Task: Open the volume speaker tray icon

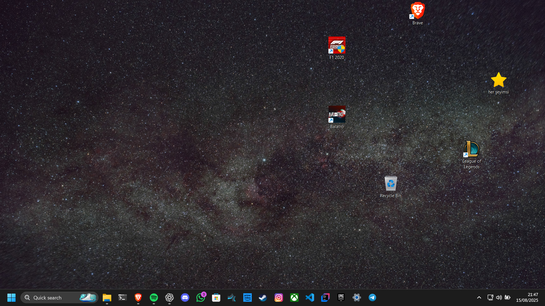Action: click(499, 297)
